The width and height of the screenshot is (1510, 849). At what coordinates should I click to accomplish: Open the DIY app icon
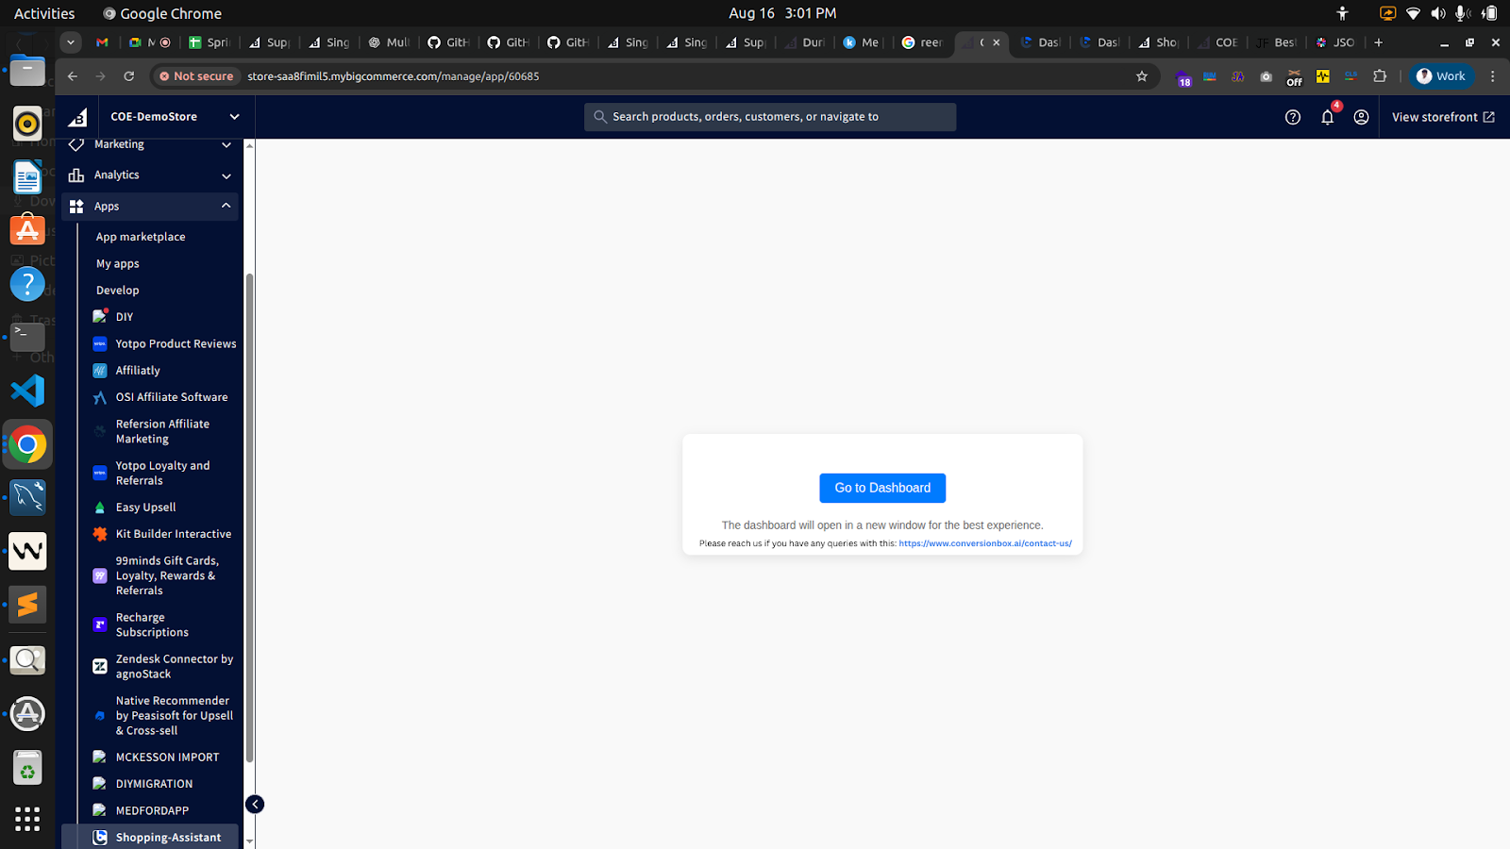pos(100,317)
